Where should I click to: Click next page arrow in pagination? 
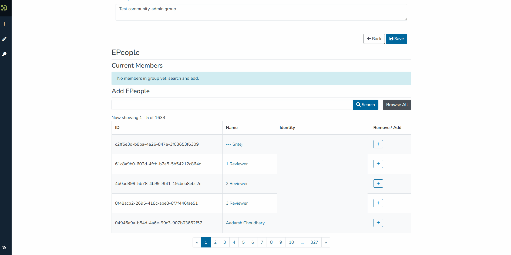pos(326,242)
